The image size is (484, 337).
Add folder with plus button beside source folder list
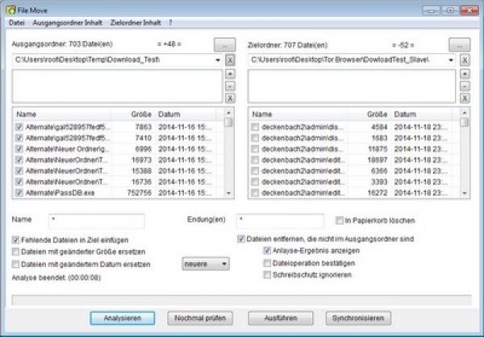click(230, 74)
